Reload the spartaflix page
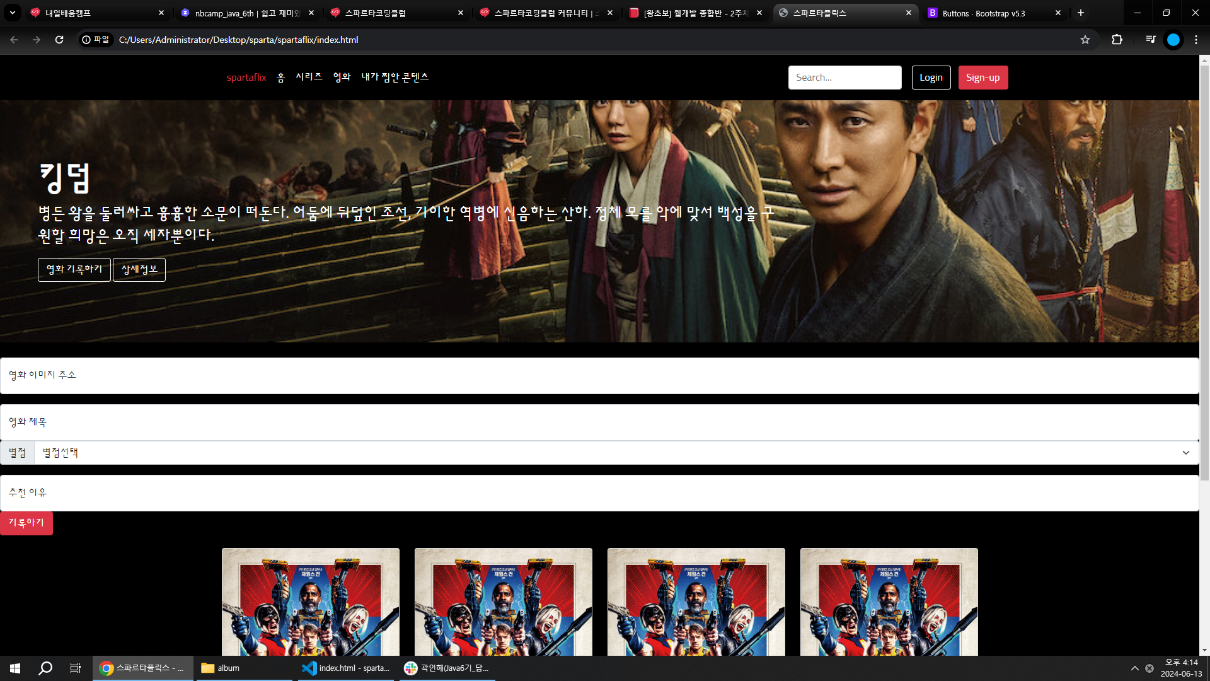 click(59, 40)
